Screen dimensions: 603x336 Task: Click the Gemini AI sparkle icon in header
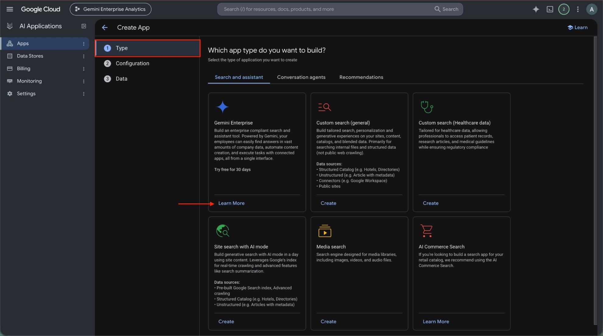(536, 9)
